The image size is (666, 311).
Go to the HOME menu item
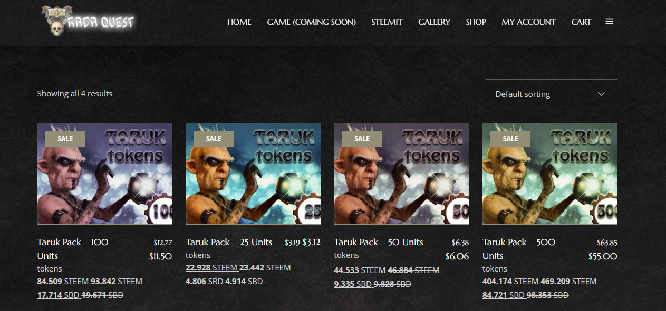tap(239, 22)
